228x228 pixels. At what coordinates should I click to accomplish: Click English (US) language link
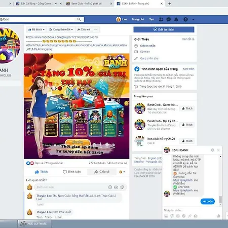(155, 158)
